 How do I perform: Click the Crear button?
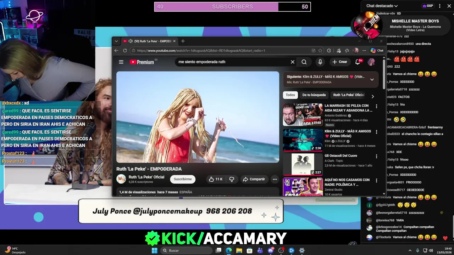click(x=339, y=62)
